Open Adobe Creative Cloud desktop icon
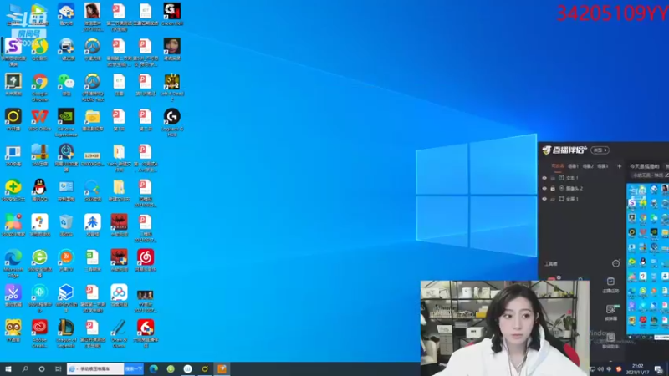 (39, 327)
